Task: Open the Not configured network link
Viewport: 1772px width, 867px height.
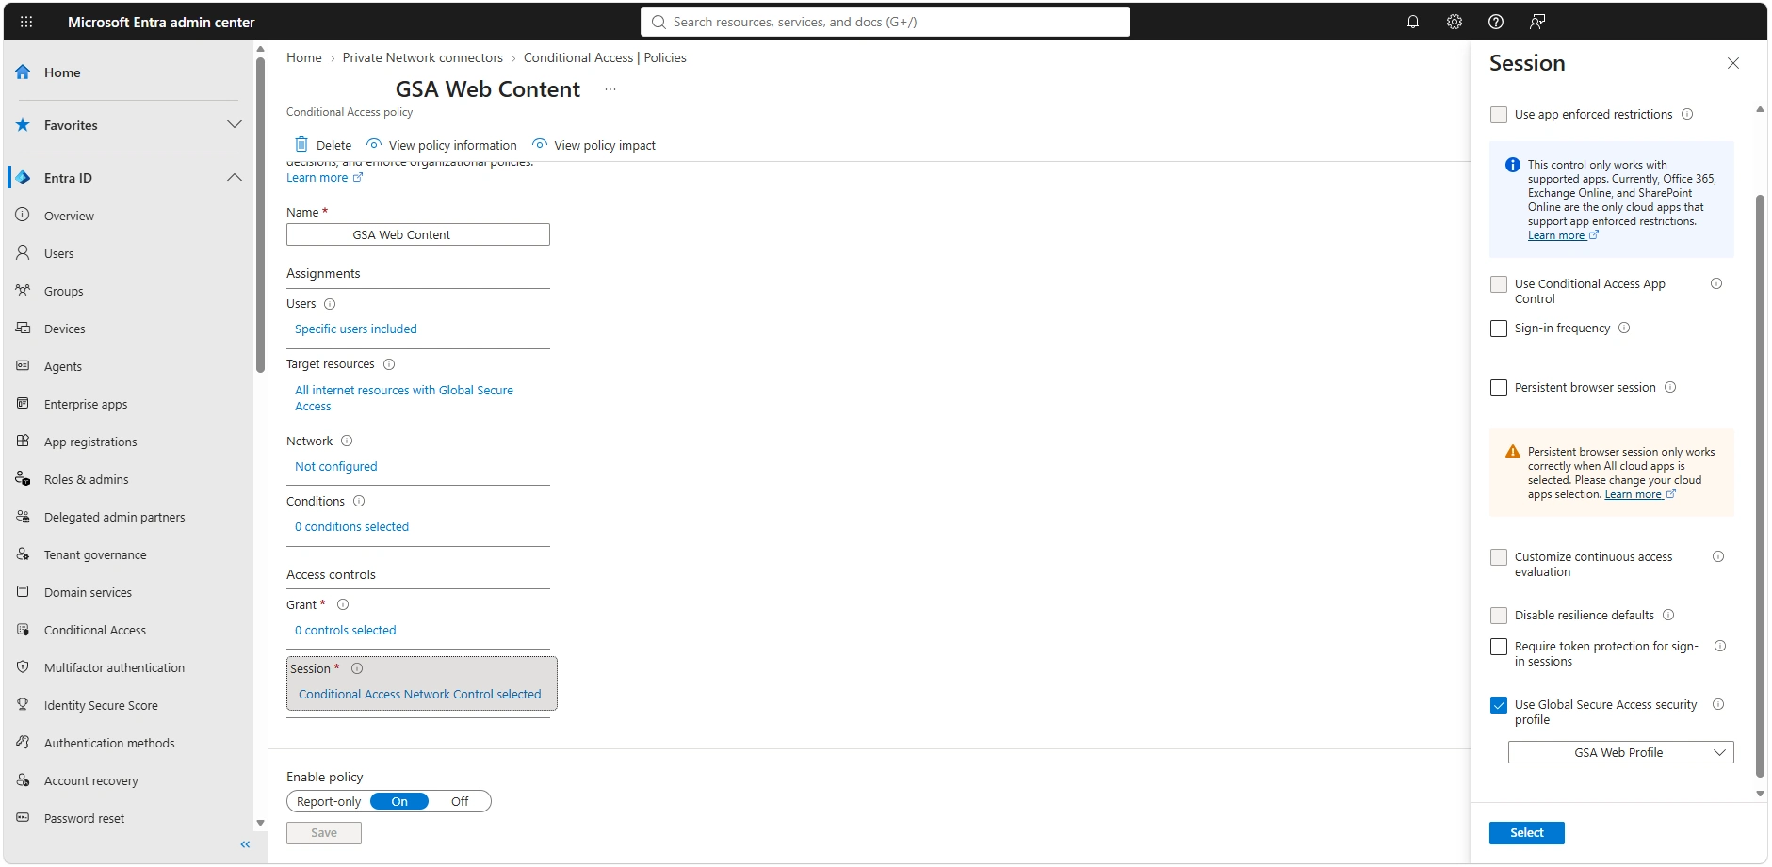Action: pos(336,467)
